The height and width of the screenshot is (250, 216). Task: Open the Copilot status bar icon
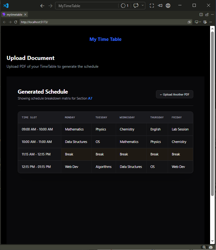tap(211, 247)
